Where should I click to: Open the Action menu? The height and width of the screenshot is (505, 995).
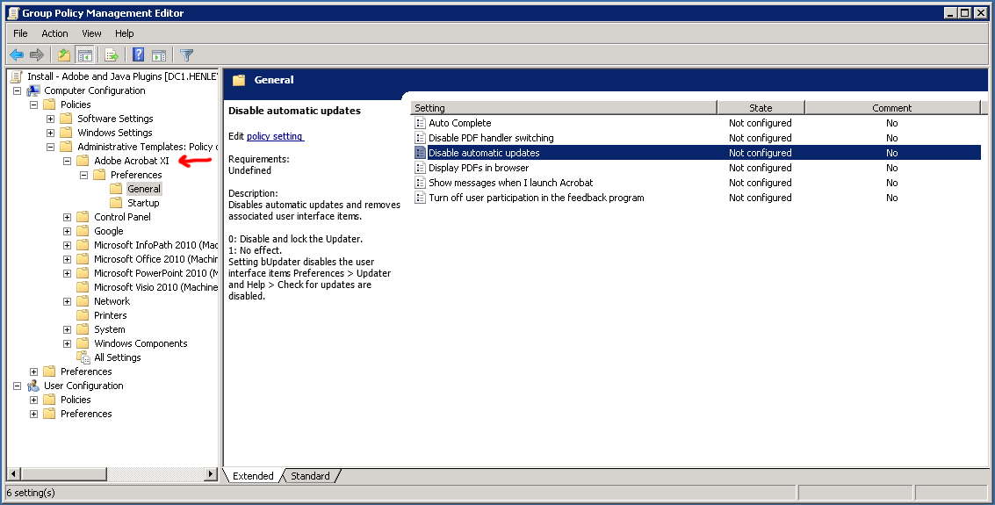[x=54, y=33]
